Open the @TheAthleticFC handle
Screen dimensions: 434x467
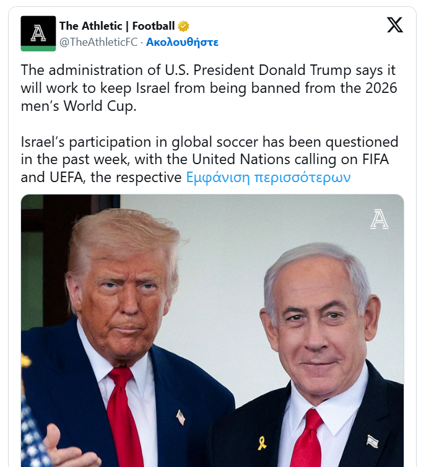coord(98,42)
